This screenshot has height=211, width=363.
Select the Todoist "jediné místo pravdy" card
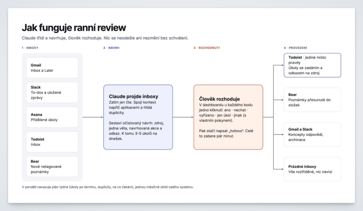312,65
